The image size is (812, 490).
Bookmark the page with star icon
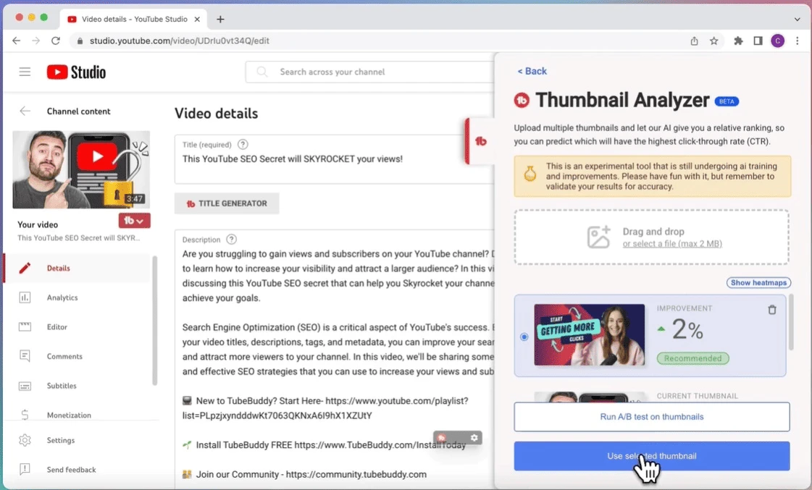(713, 41)
